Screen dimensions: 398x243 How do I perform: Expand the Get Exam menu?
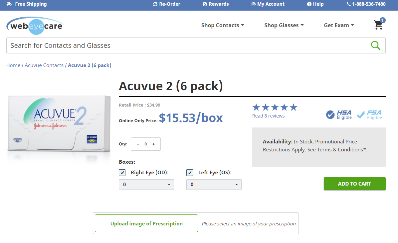(339, 25)
